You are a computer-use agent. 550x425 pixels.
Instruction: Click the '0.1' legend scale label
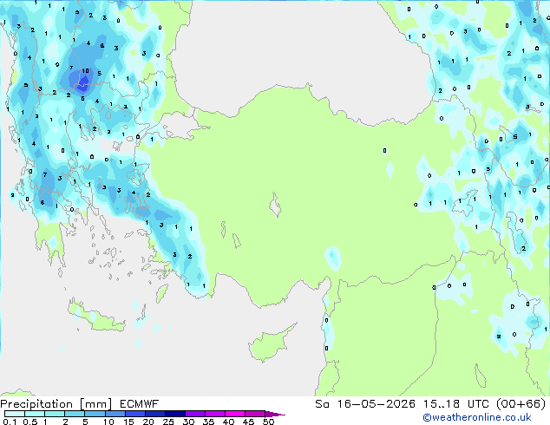coord(9,422)
